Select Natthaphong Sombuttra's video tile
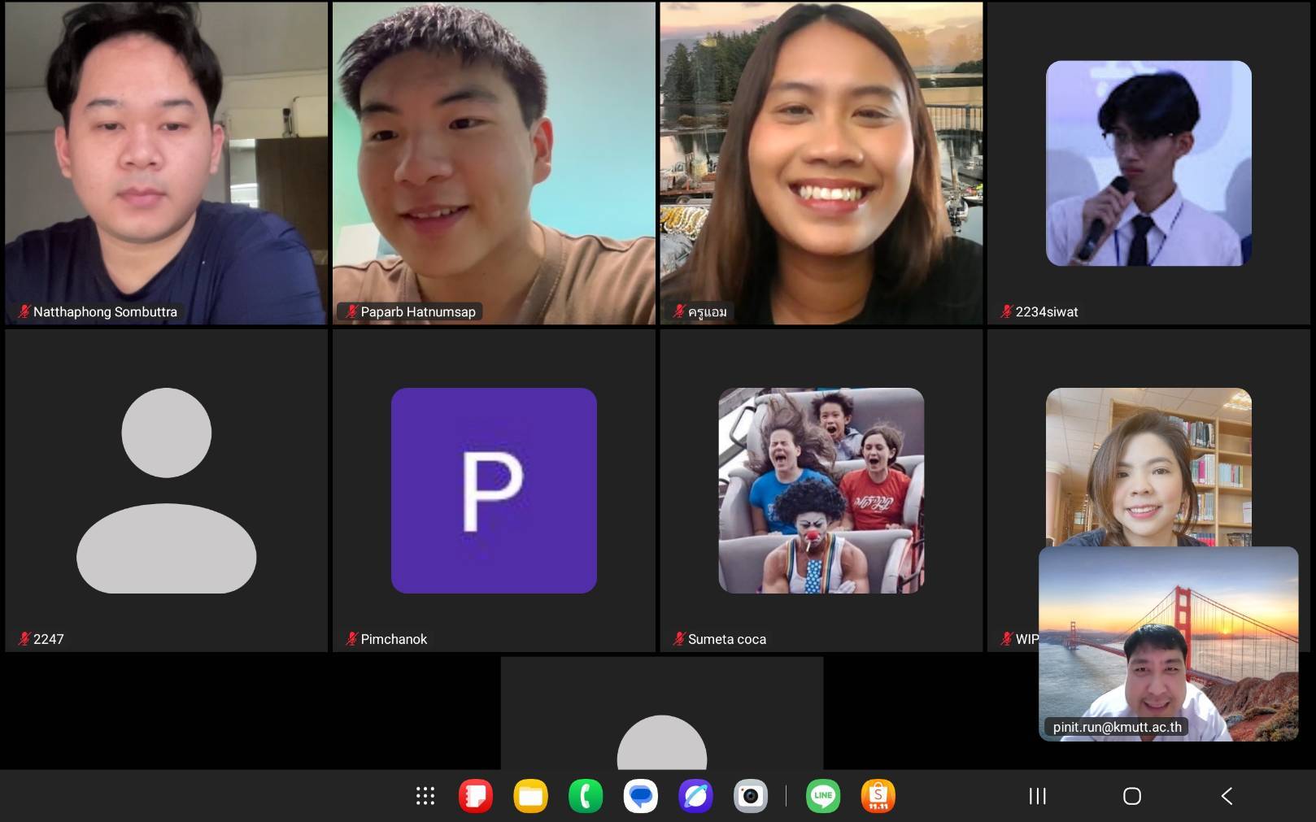 166,163
